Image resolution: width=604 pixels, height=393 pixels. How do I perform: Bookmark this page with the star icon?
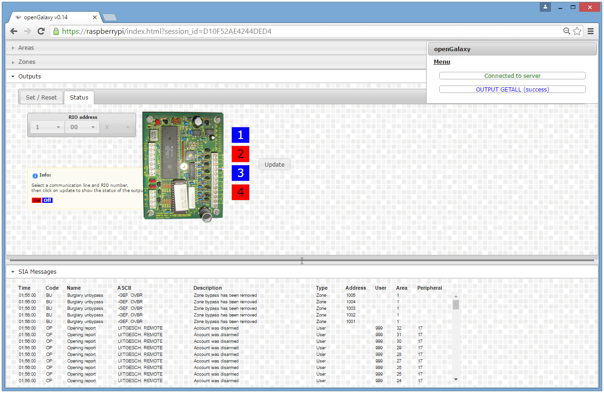(577, 31)
